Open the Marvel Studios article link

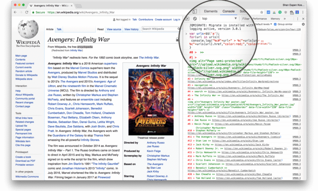pos(87,73)
